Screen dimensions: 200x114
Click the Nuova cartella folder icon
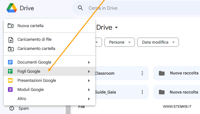11,26
